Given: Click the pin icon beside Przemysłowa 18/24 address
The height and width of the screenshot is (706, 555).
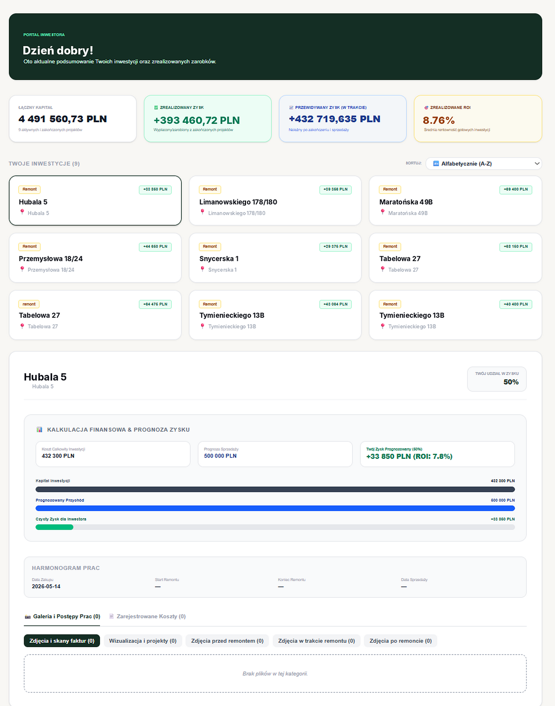Looking at the screenshot, I should coord(22,269).
